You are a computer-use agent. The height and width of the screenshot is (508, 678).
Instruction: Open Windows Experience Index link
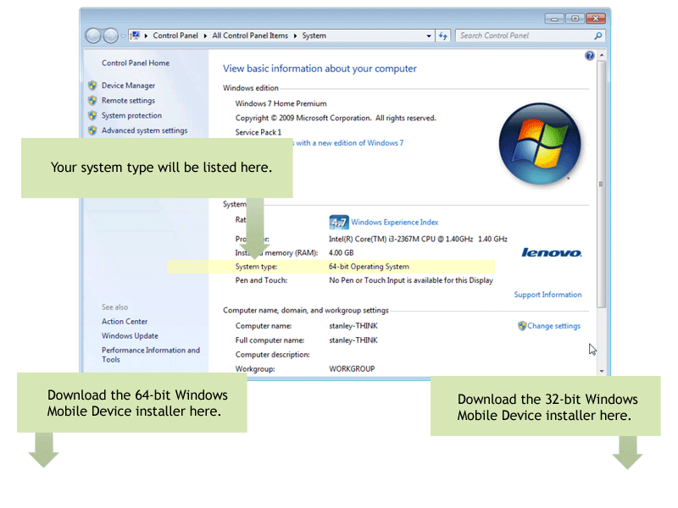click(394, 222)
